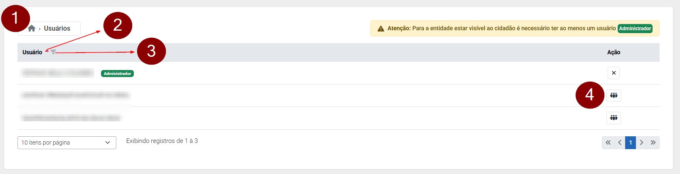Sort by the Usuário column header

[32, 52]
